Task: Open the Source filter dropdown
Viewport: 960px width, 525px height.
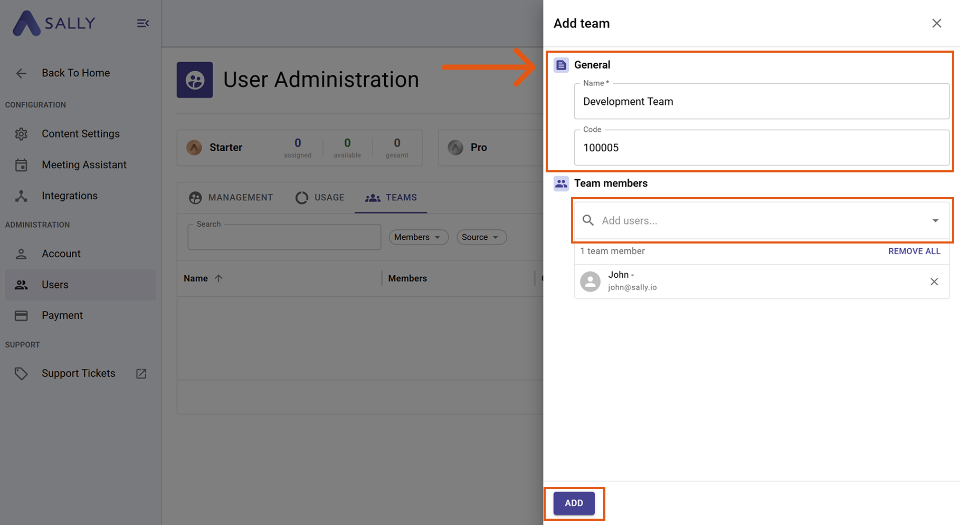Action: click(x=481, y=237)
